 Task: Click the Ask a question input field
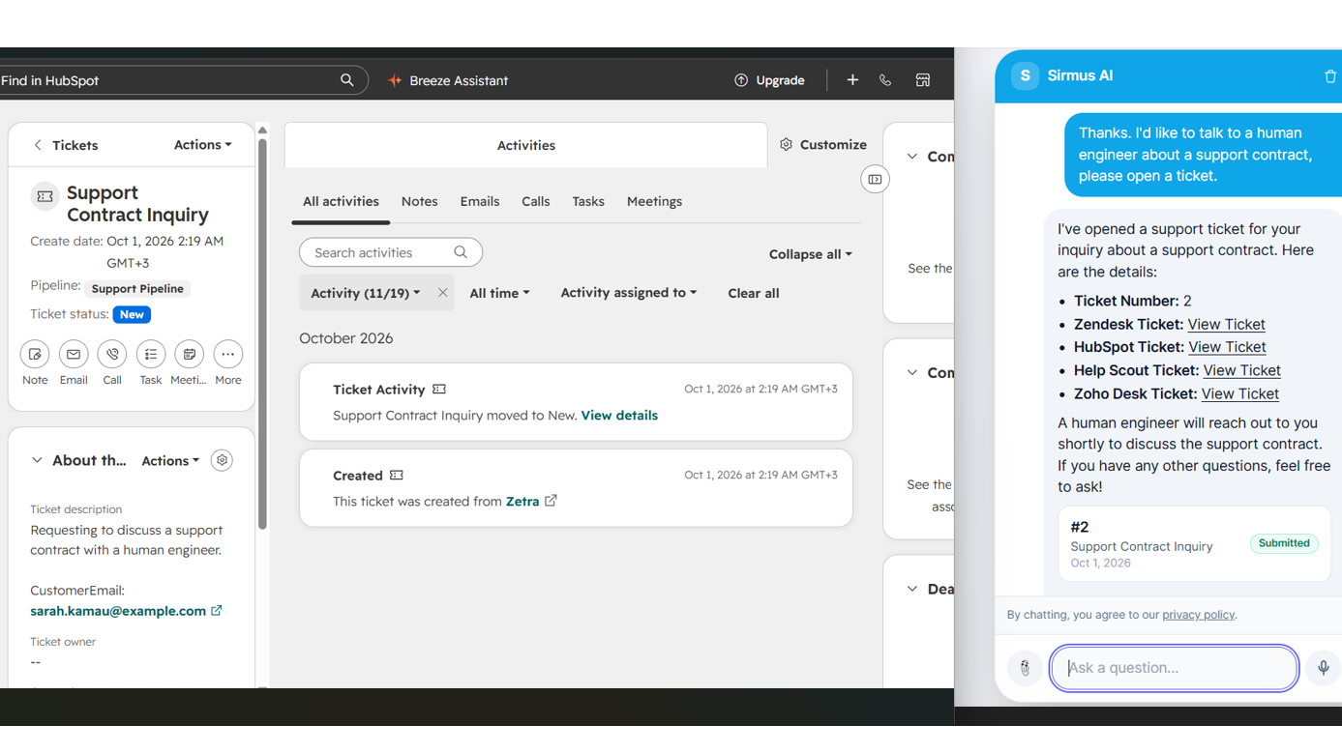click(x=1174, y=668)
